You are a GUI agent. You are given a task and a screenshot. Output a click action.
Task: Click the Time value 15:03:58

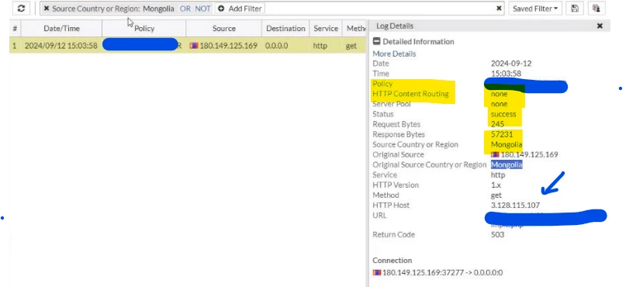[506, 74]
